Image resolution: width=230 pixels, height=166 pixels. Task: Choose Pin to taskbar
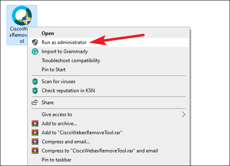tap(108, 160)
